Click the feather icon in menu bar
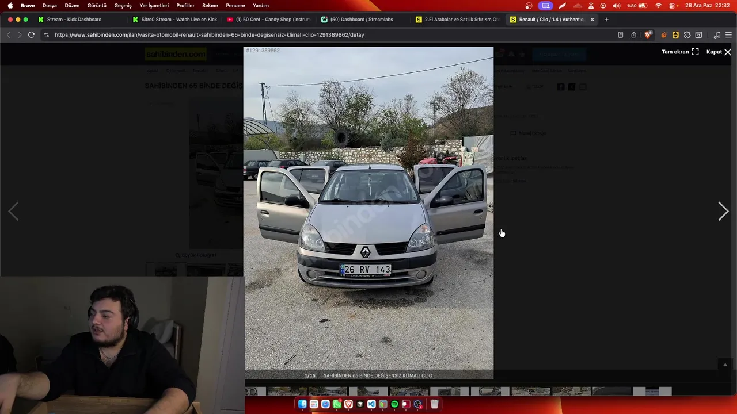737x414 pixels. pyautogui.click(x=562, y=6)
